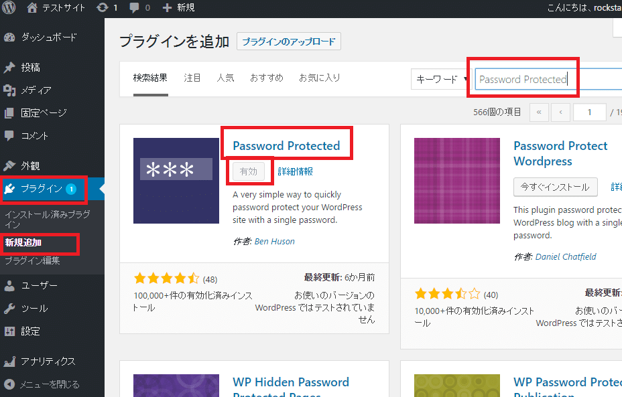Switch to the 人気 tab
This screenshot has width=622, height=397.
(225, 78)
